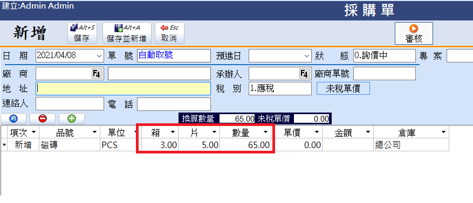
Task: Toggle the 未稅單價 button
Action: click(343, 88)
